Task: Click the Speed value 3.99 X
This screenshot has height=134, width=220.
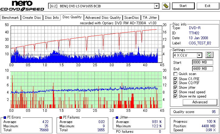Action: tap(211, 130)
